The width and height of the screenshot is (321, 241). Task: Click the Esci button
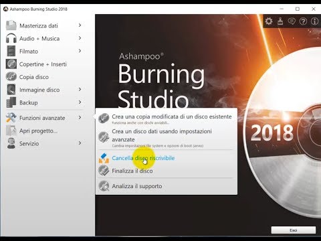pyautogui.click(x=294, y=230)
